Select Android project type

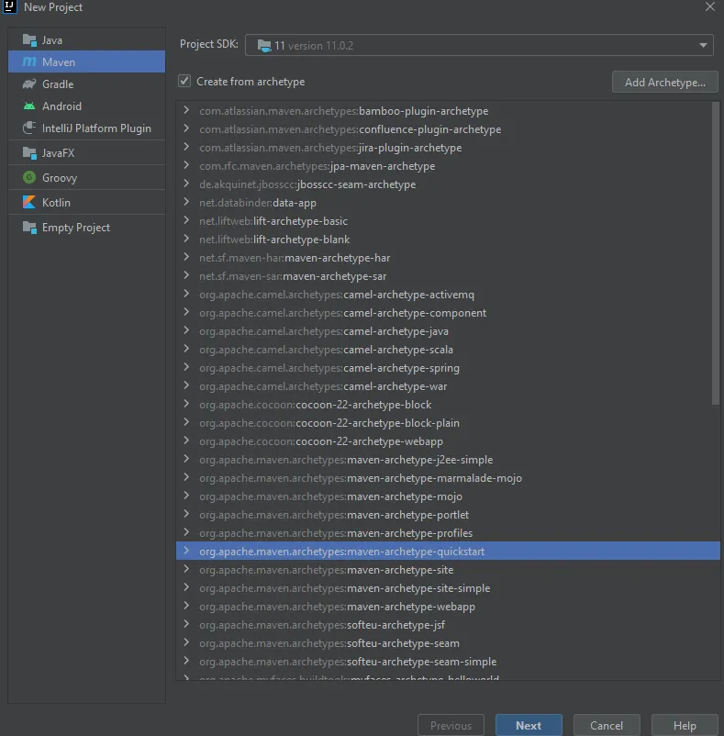point(87,106)
